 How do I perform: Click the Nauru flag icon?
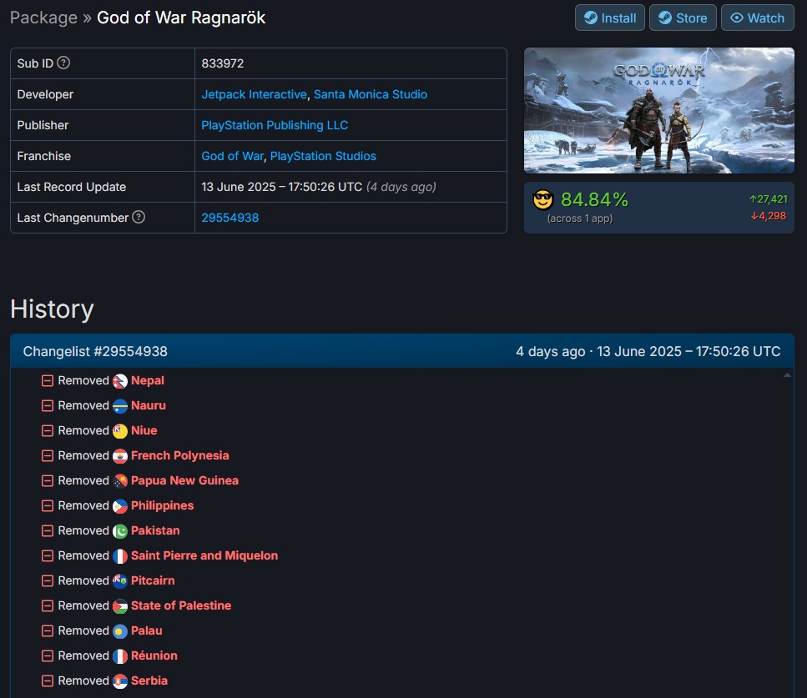click(120, 406)
